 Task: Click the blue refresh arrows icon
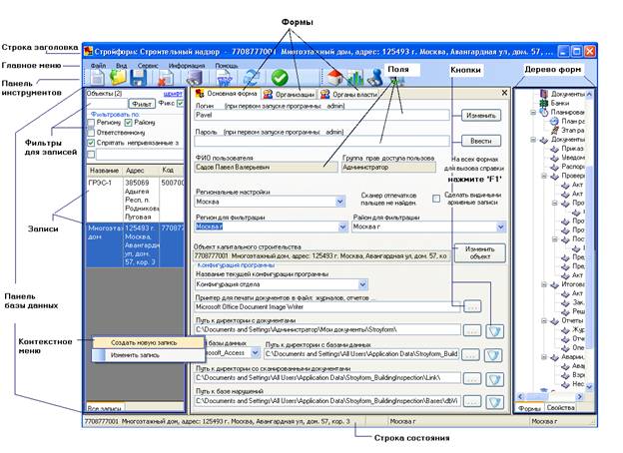coord(252,78)
